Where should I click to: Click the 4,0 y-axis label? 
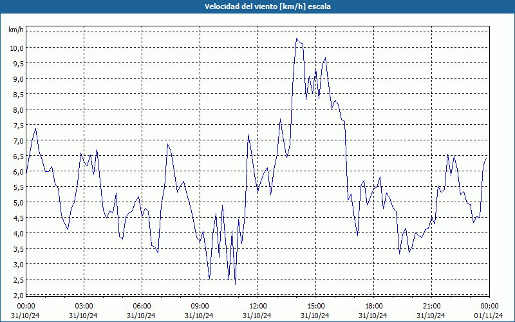coord(19,233)
